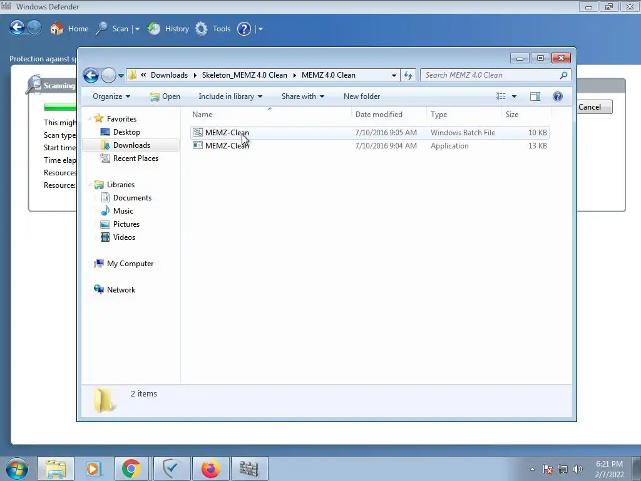Collapse the Libraries tree arrow
The width and height of the screenshot is (641, 481).
(90, 185)
